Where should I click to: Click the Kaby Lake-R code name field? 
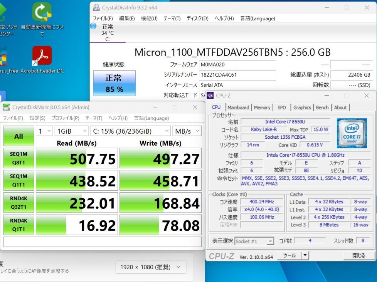264,129
